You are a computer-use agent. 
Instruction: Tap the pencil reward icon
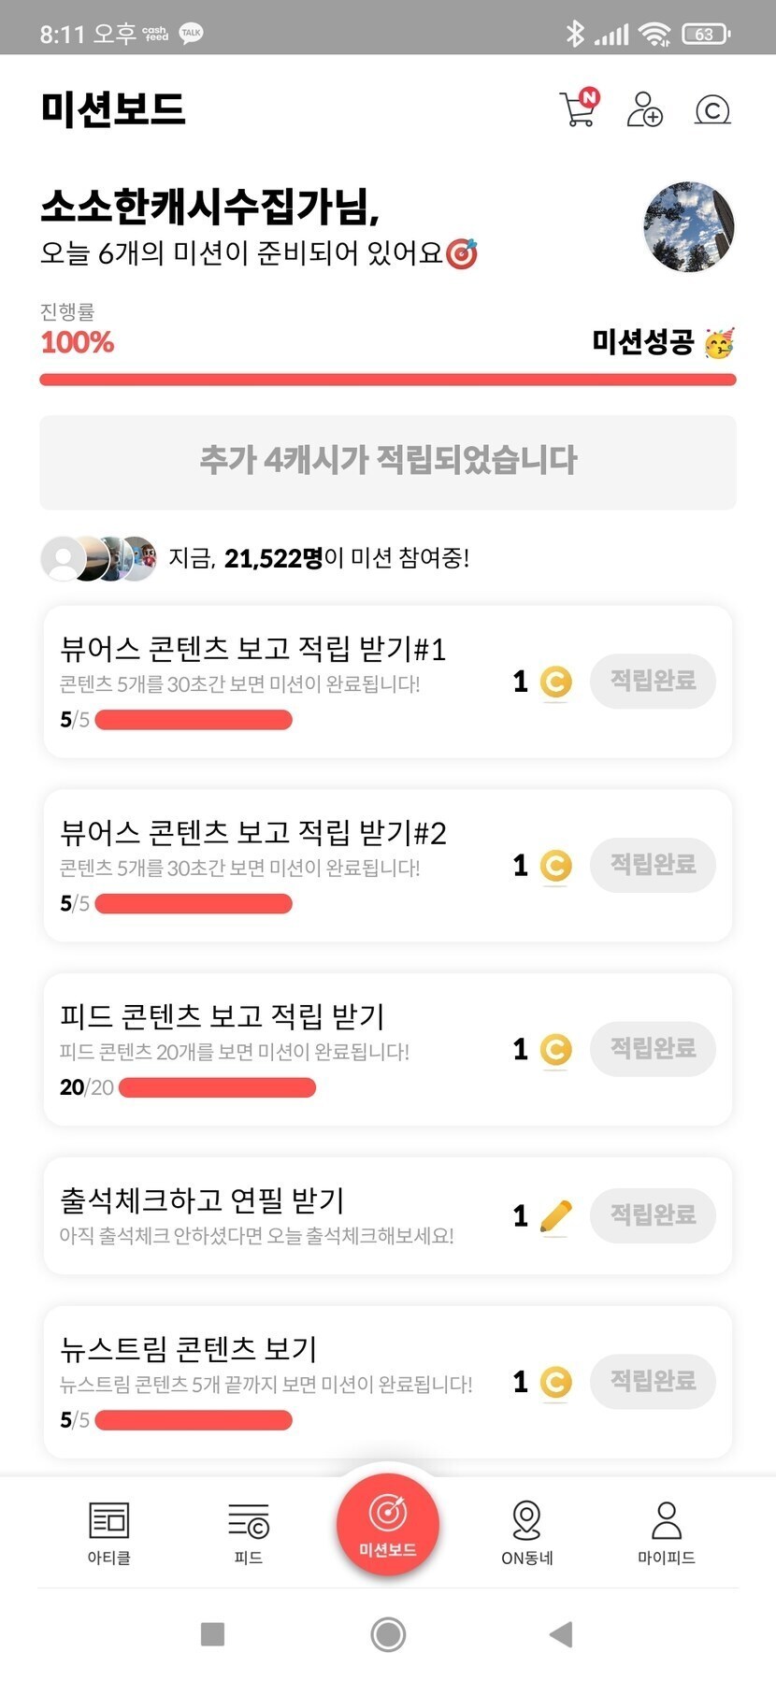click(555, 1216)
